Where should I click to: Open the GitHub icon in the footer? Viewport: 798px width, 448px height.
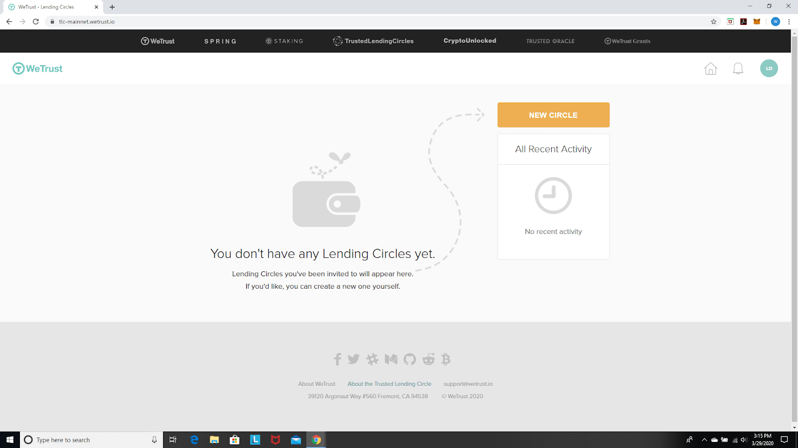[409, 359]
